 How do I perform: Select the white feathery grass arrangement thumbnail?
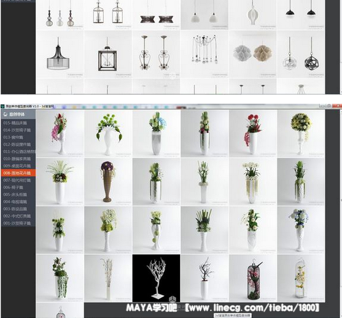point(60,182)
